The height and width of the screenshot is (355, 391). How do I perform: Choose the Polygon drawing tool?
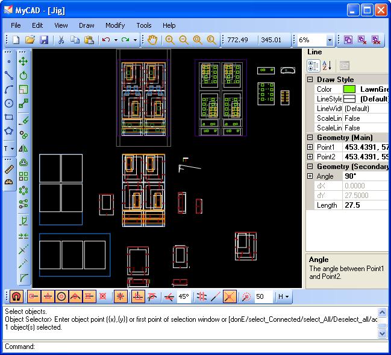tap(8, 130)
